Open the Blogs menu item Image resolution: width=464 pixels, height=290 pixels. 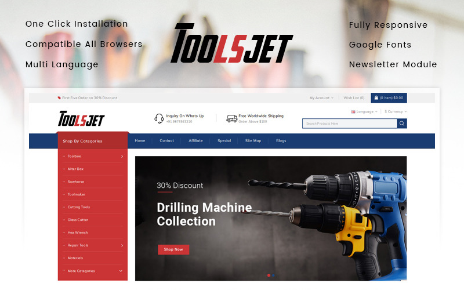(x=281, y=141)
